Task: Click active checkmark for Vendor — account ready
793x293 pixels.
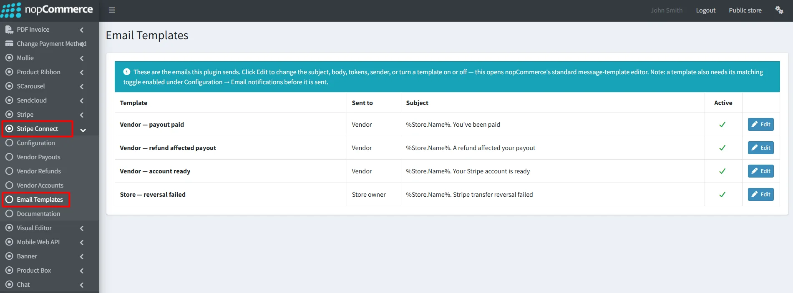Action: pos(723,171)
